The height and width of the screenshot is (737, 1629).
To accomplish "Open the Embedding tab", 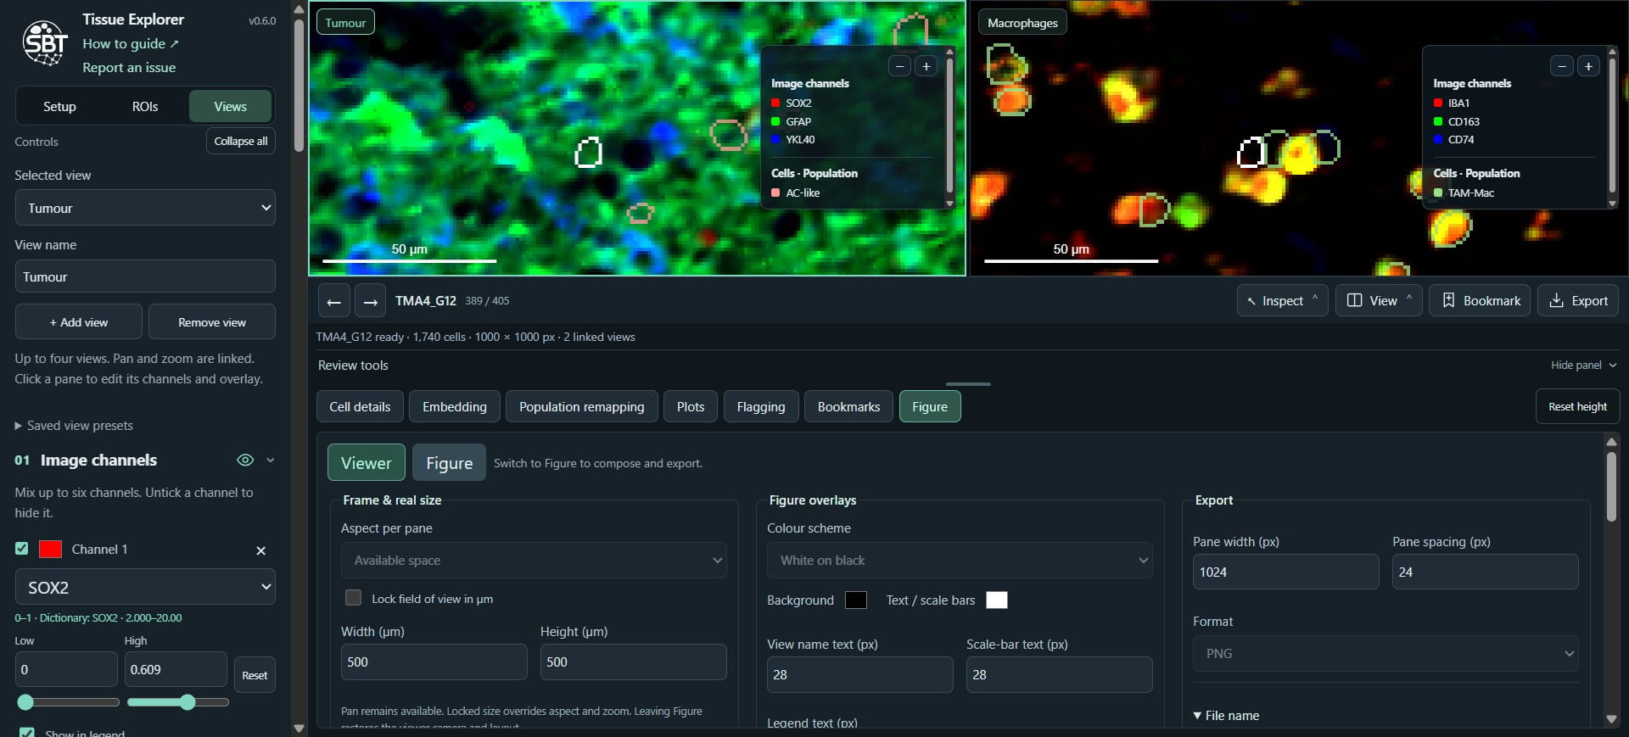I will [455, 407].
